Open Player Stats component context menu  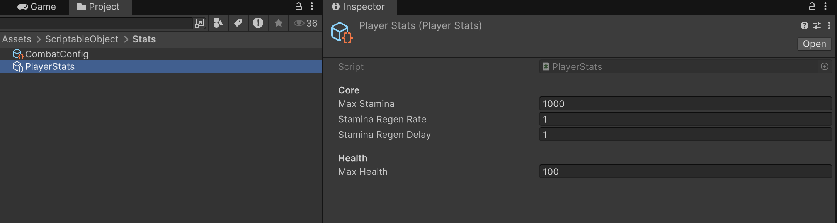pyautogui.click(x=829, y=25)
